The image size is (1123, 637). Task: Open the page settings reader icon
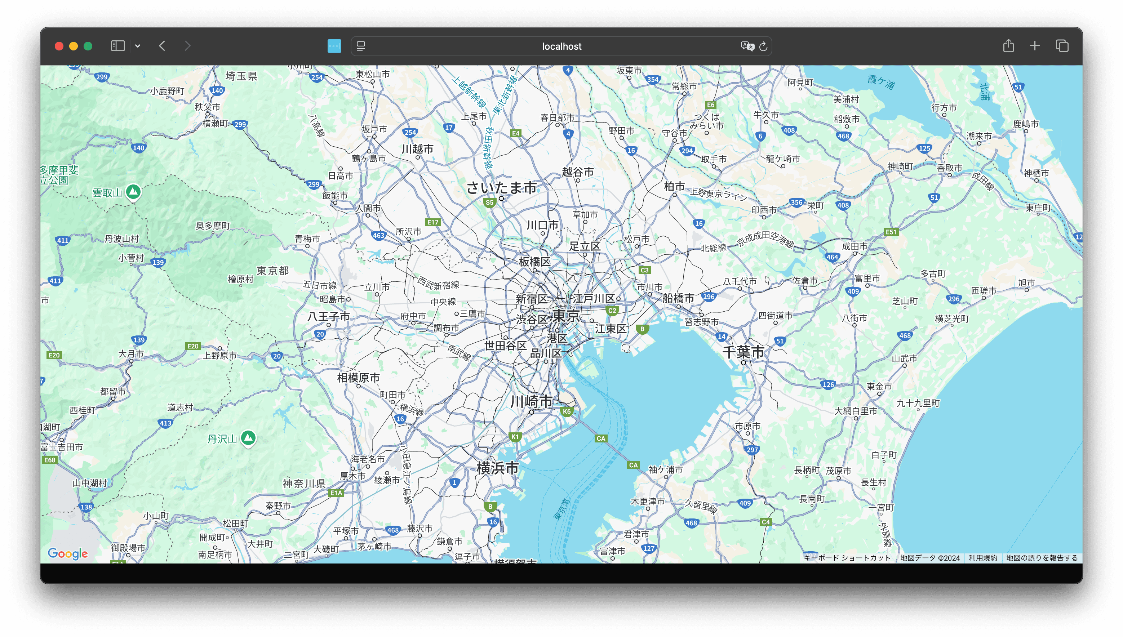361,46
